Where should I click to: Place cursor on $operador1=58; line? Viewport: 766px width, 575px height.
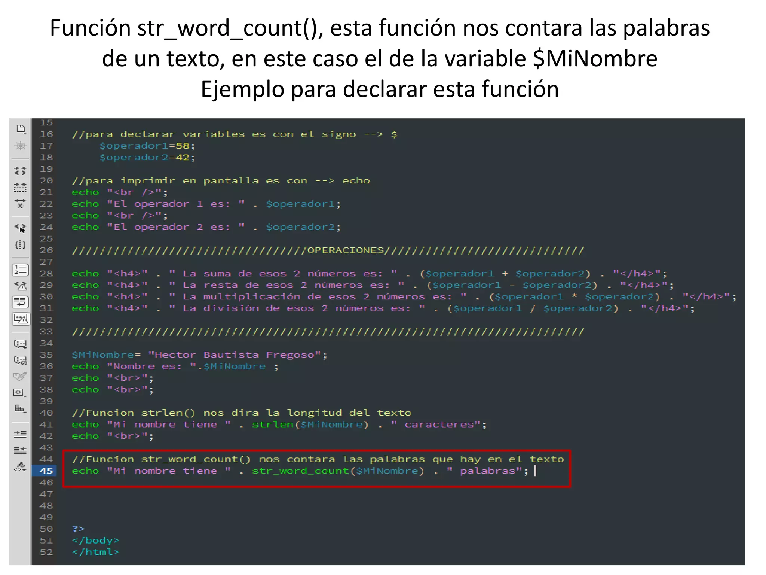147,146
